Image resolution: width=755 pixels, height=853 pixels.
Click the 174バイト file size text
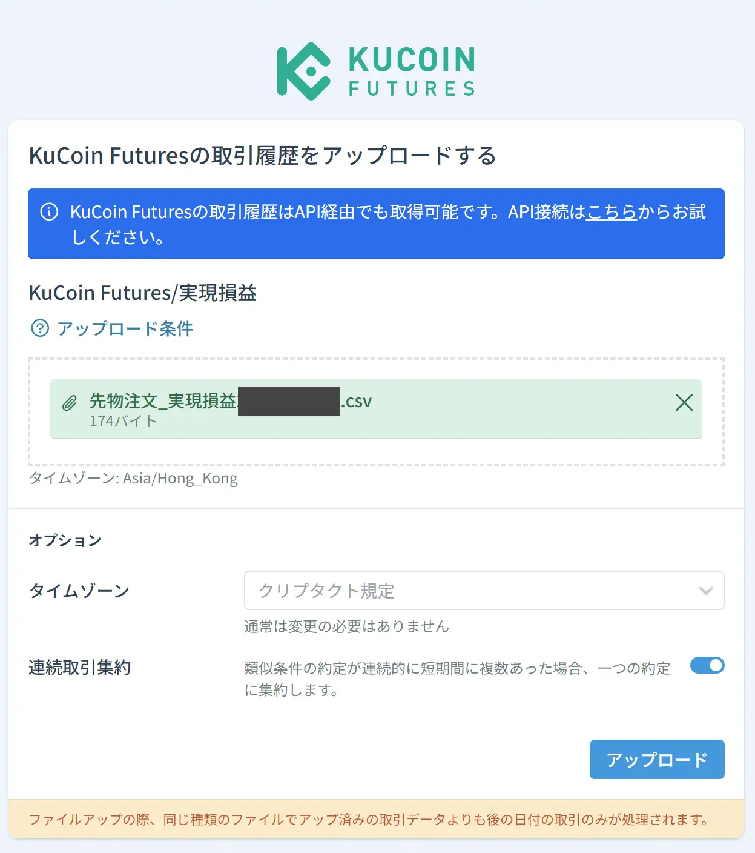tap(124, 421)
